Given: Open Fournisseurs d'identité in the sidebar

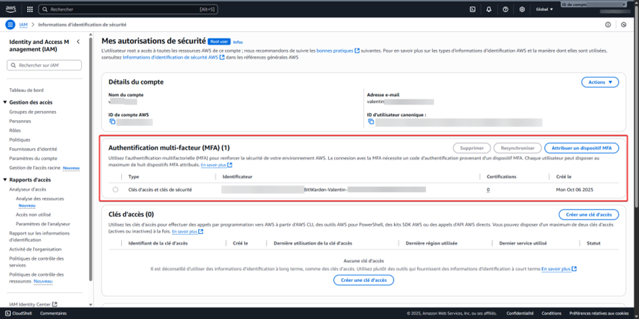Looking at the screenshot, I should (x=33, y=149).
